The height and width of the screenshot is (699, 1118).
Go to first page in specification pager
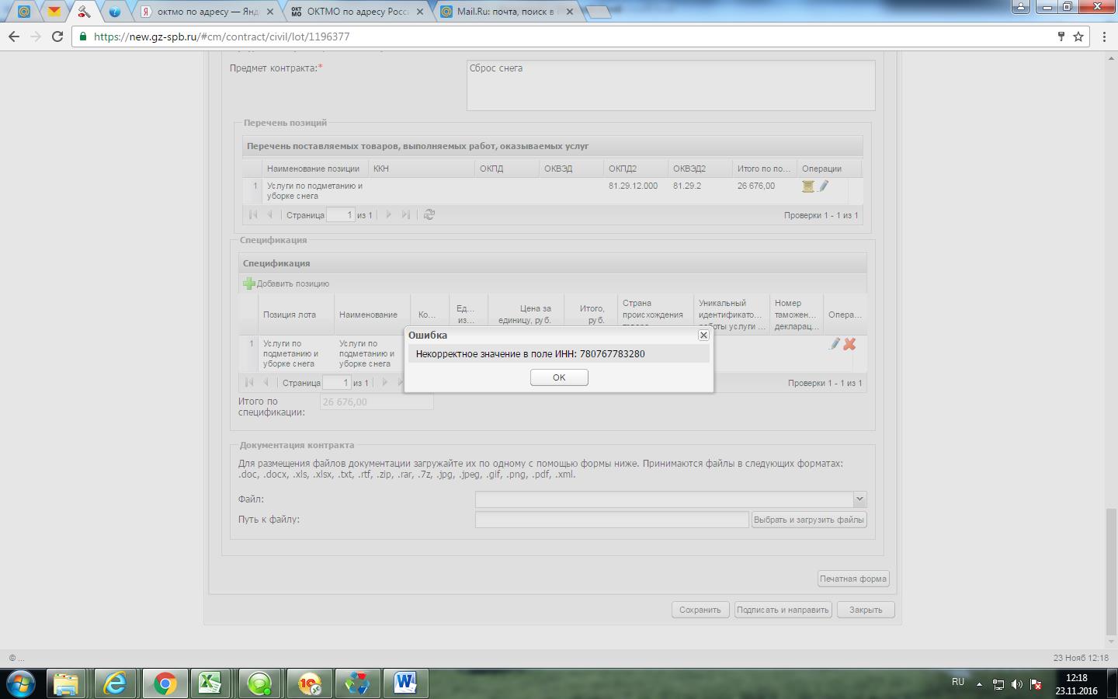(x=249, y=382)
